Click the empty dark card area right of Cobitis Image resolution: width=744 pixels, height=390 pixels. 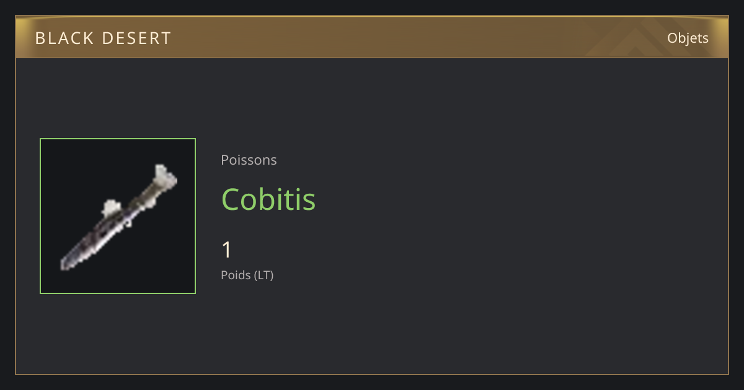[x=521, y=199]
